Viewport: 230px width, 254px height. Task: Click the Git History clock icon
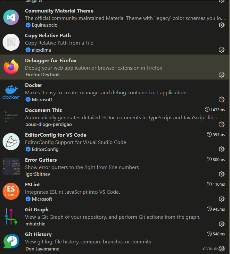point(11,241)
